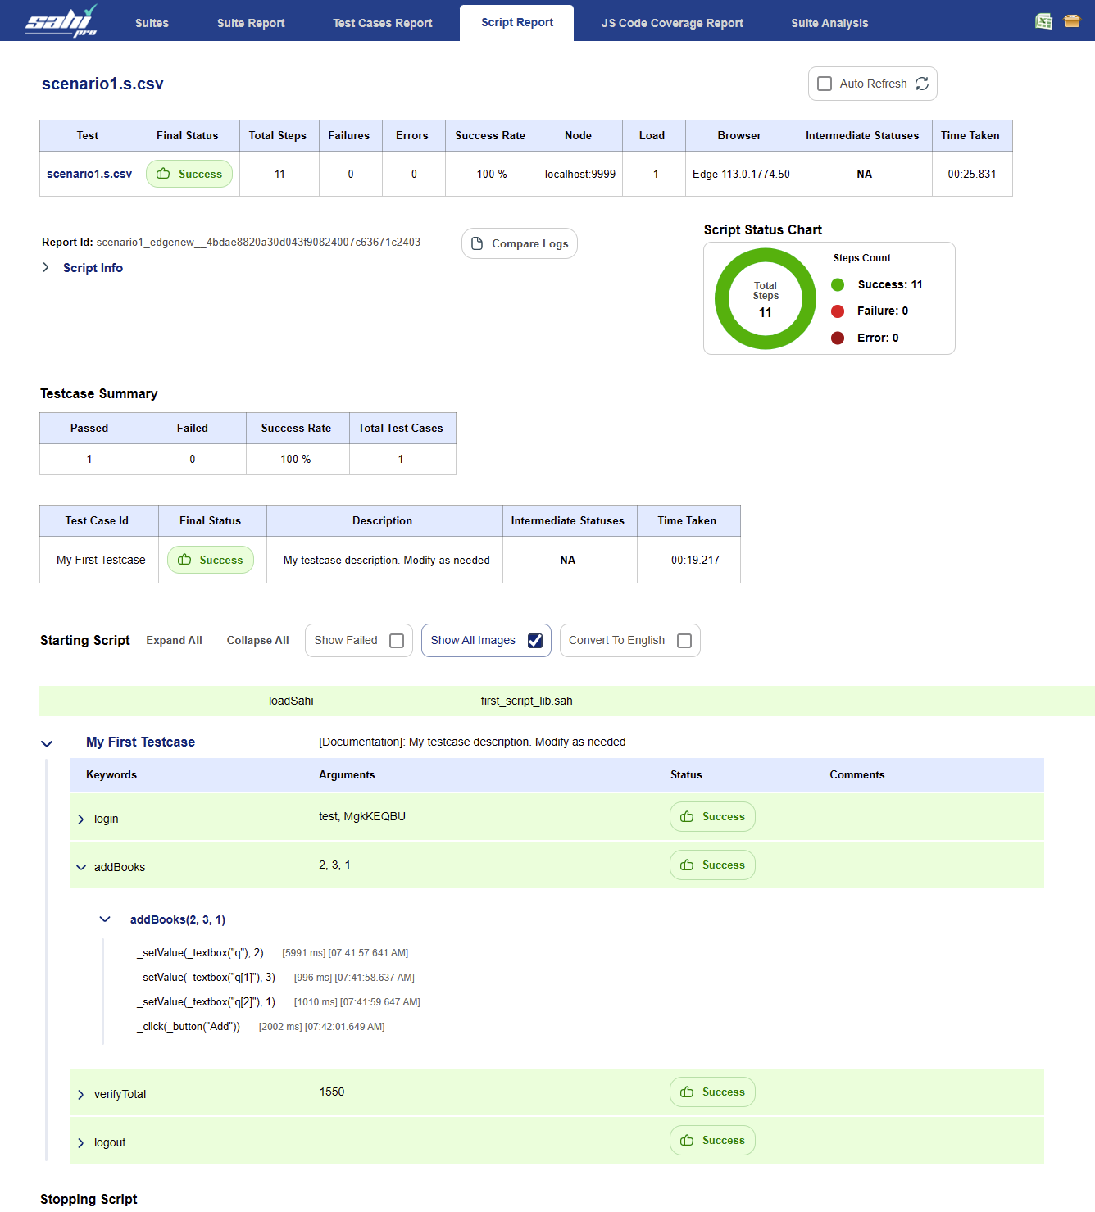
Task: Switch to JS Code Coverage Report tab
Action: pyautogui.click(x=671, y=23)
